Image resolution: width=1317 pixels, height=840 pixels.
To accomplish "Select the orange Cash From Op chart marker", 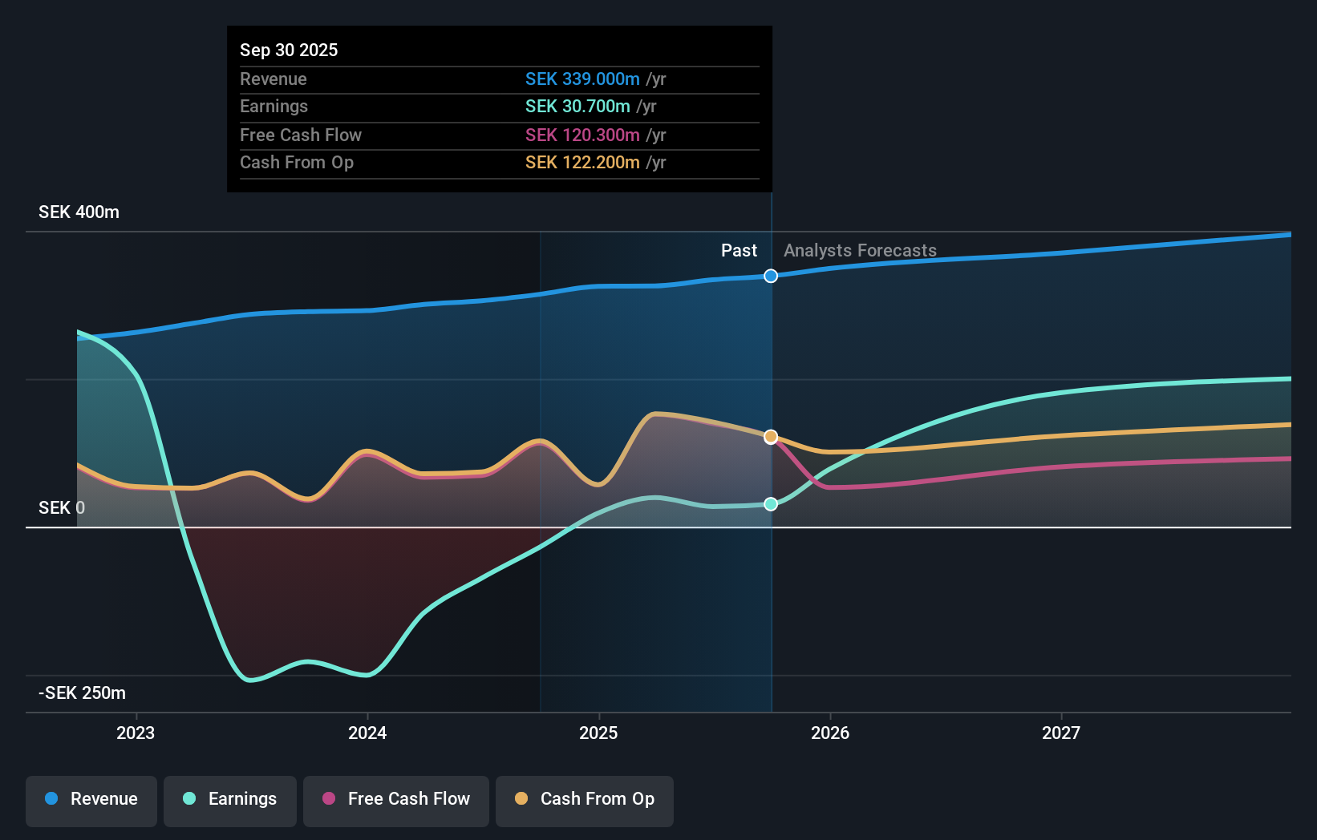I will pos(771,436).
